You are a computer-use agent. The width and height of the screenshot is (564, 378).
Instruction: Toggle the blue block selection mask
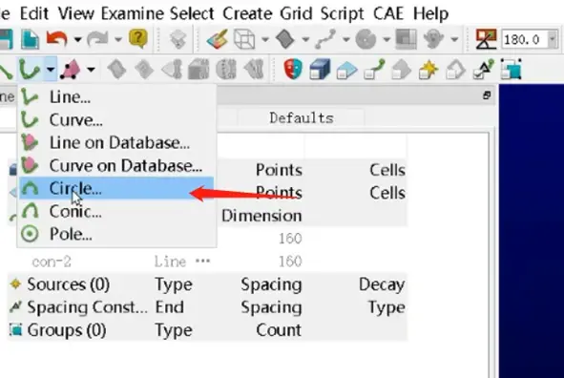click(320, 69)
